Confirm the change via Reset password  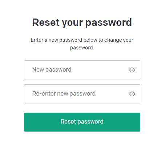[x=82, y=122]
